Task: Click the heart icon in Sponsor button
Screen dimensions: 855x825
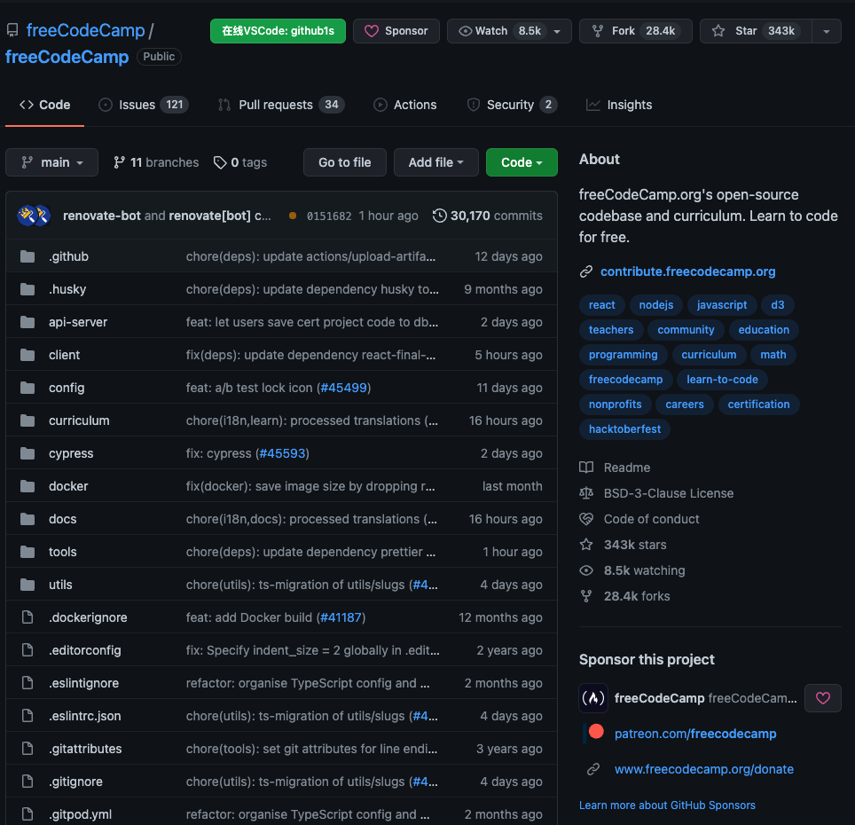Action: tap(372, 31)
